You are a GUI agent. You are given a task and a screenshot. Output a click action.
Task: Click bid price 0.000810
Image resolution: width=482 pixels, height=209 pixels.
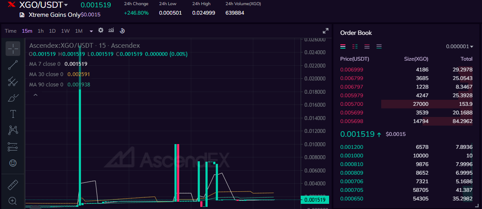click(351, 164)
